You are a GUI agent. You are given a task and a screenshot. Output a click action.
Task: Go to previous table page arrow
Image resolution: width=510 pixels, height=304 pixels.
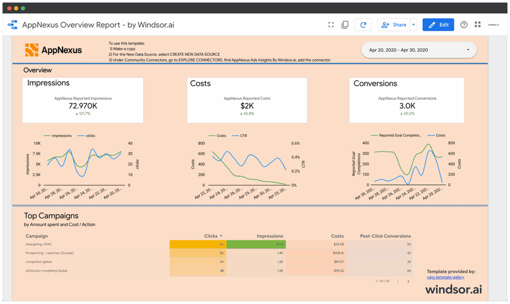(x=398, y=281)
